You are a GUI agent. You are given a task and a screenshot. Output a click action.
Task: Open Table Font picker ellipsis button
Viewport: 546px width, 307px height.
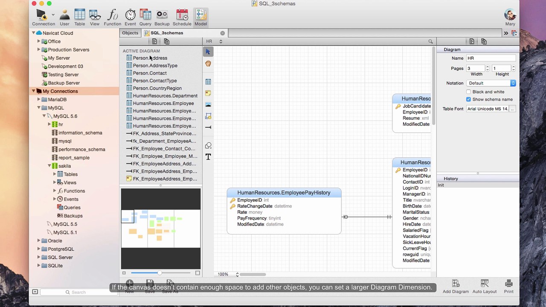coord(513,109)
